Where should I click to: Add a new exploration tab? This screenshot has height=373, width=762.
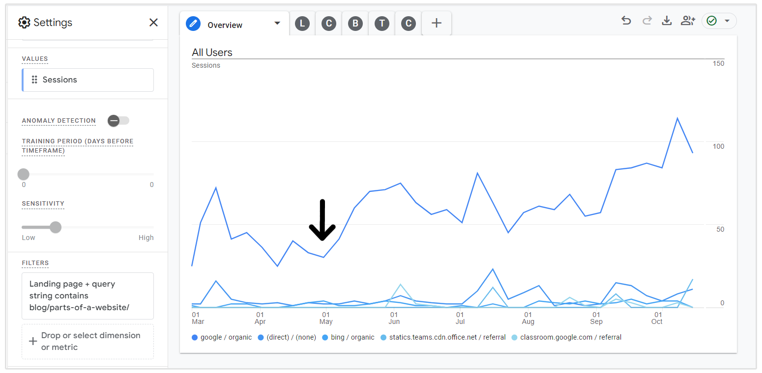pyautogui.click(x=437, y=24)
